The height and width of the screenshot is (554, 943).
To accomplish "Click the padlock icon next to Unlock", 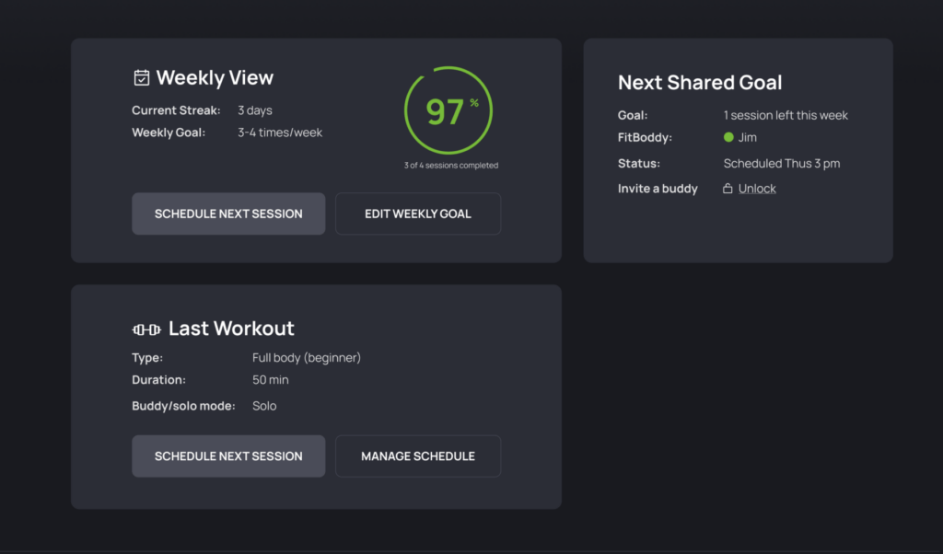I will (728, 189).
